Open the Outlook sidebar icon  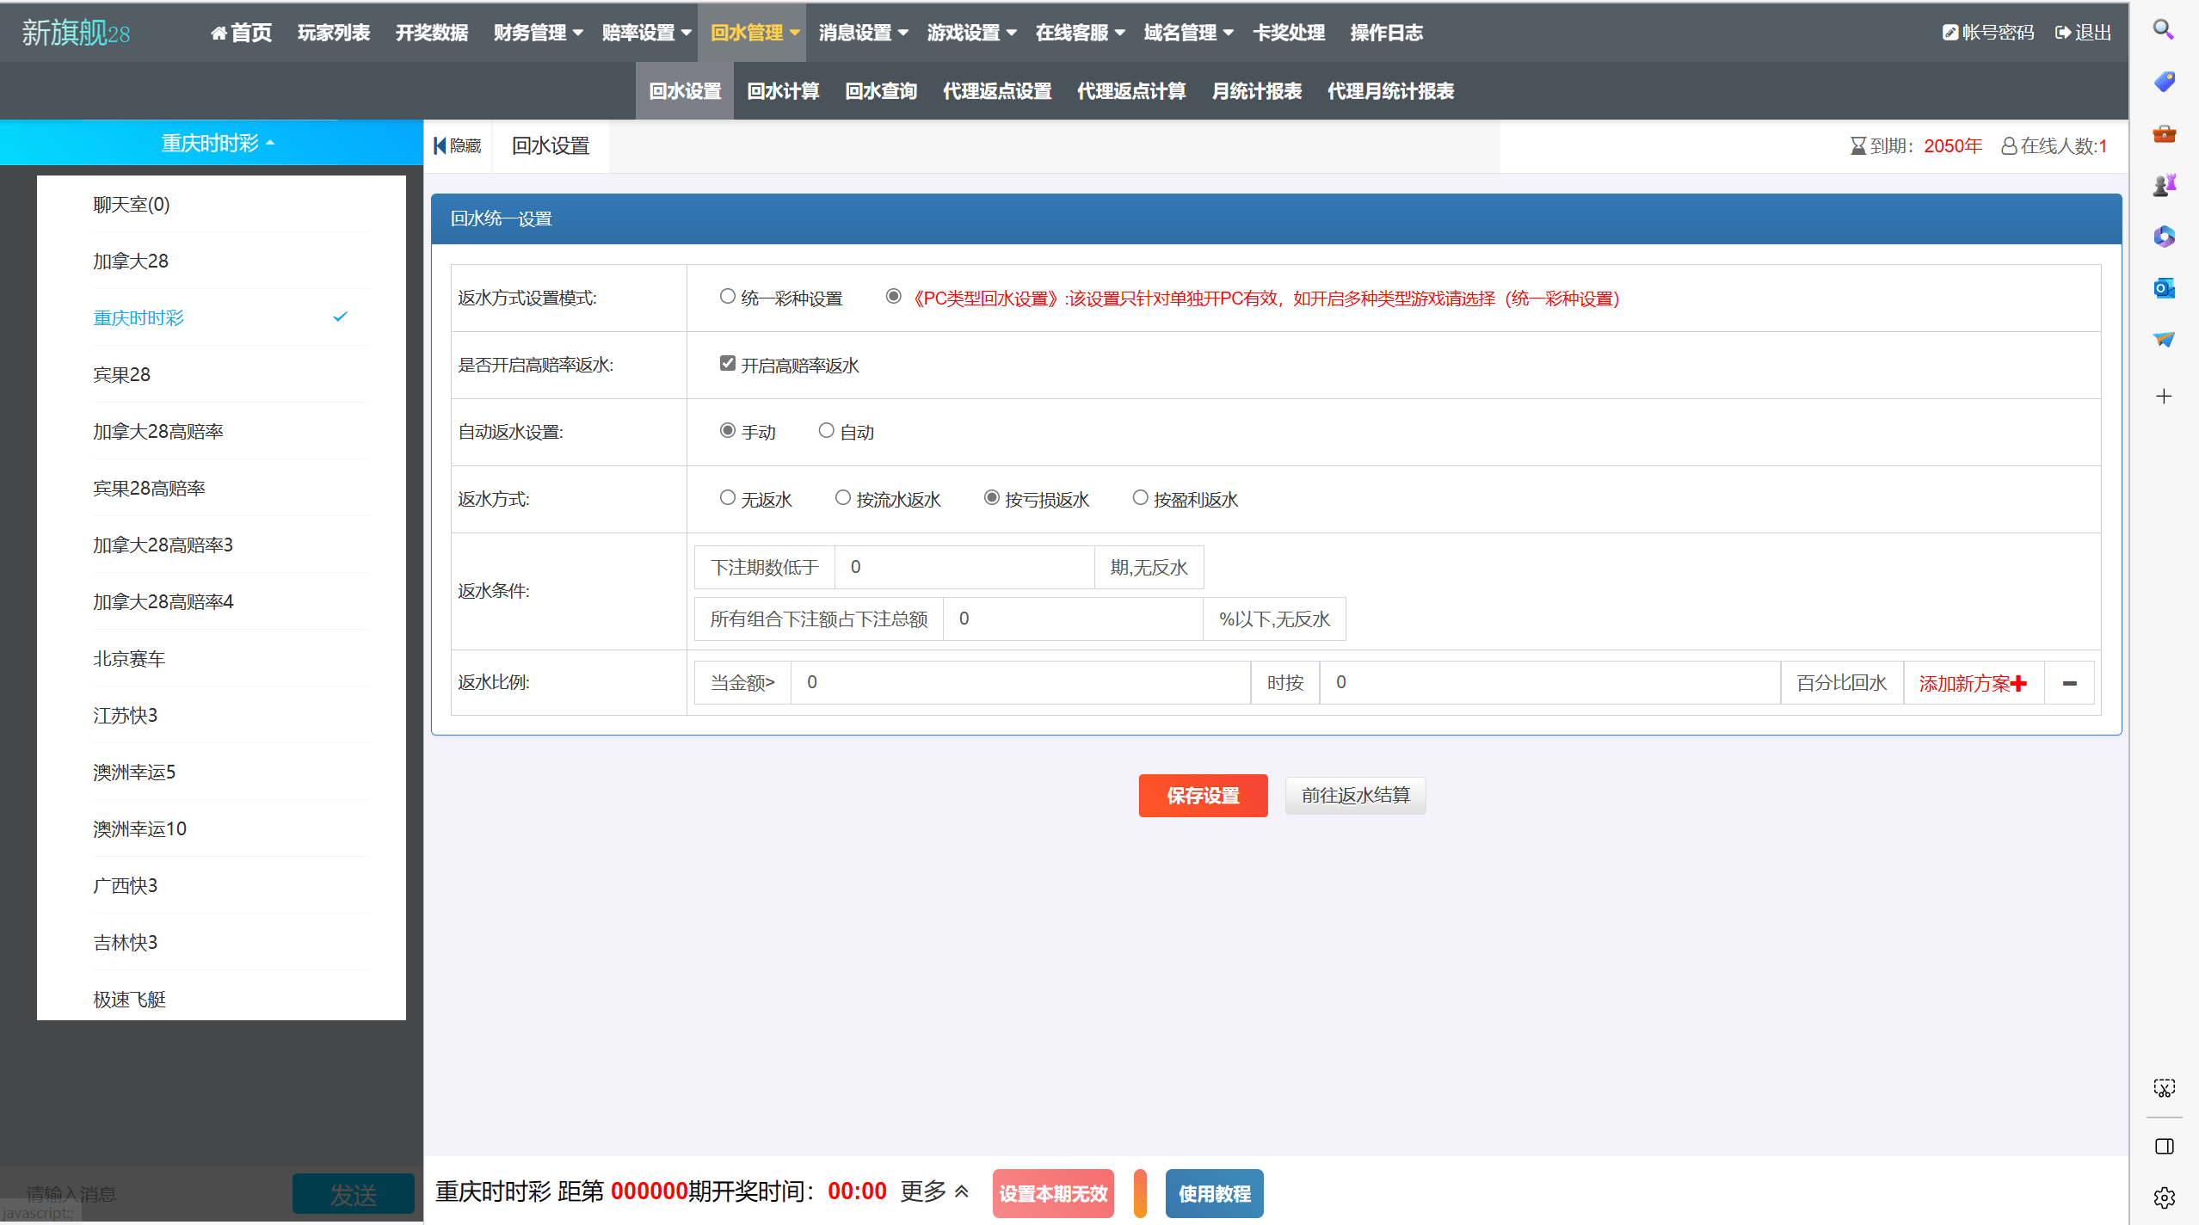point(2164,288)
